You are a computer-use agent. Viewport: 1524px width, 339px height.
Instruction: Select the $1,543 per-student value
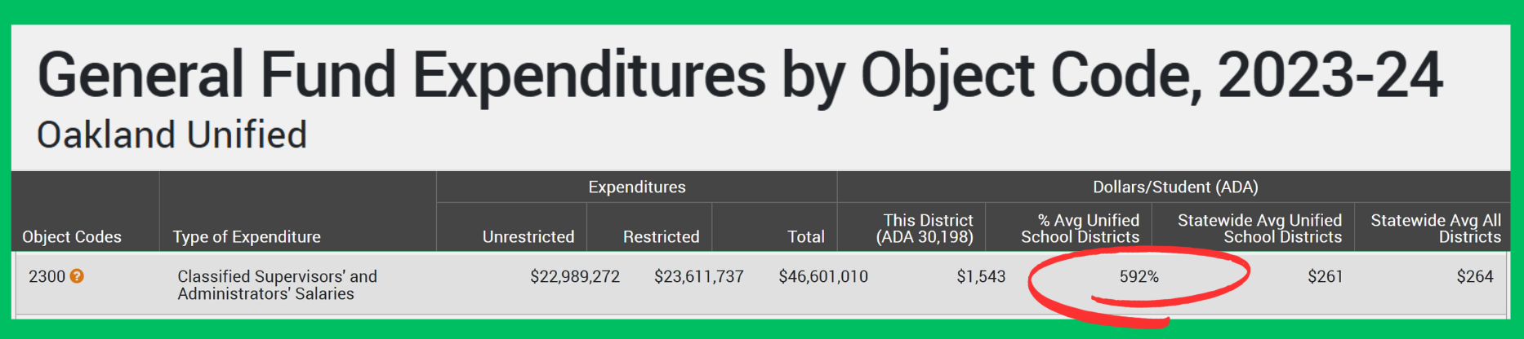click(981, 276)
